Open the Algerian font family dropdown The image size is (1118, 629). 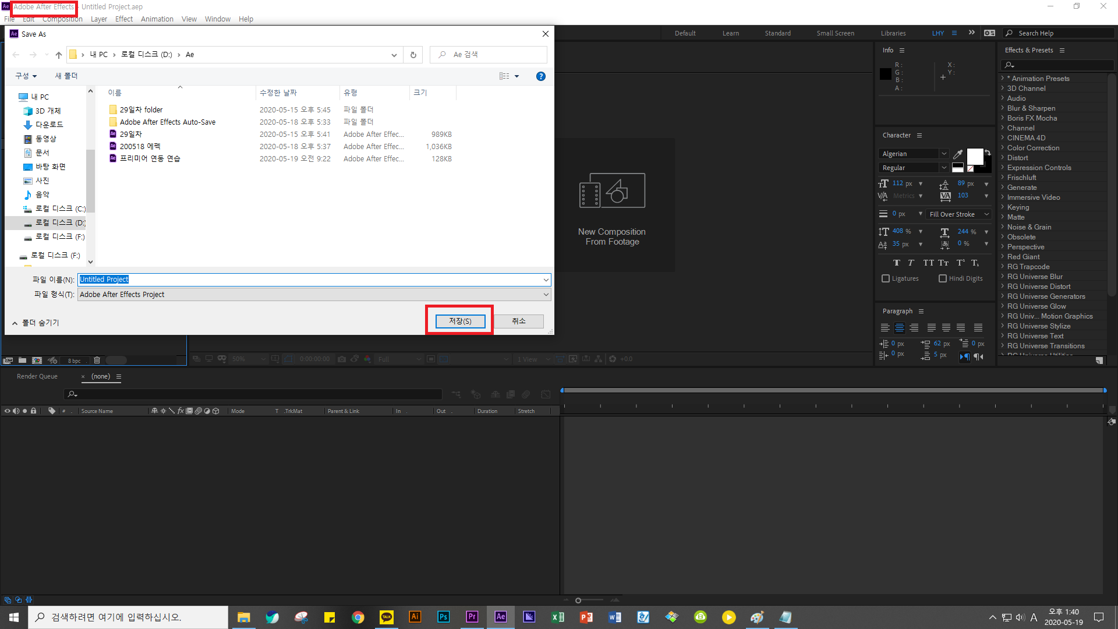click(944, 154)
